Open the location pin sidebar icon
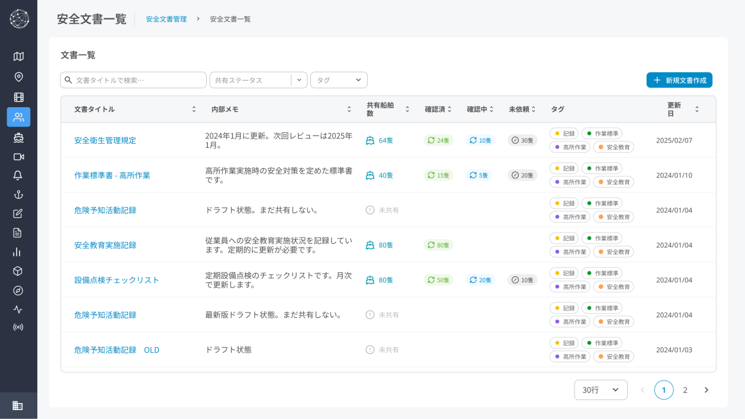The height and width of the screenshot is (419, 745). point(18,77)
